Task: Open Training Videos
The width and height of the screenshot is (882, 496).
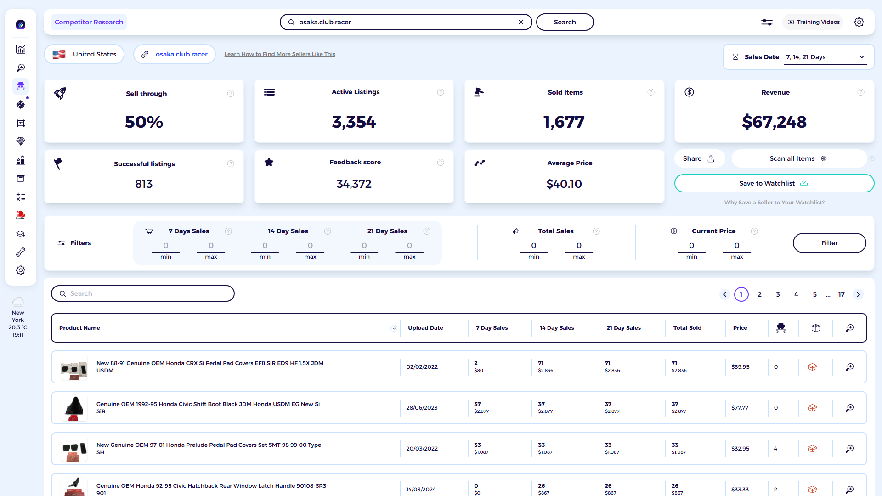Action: 814,22
